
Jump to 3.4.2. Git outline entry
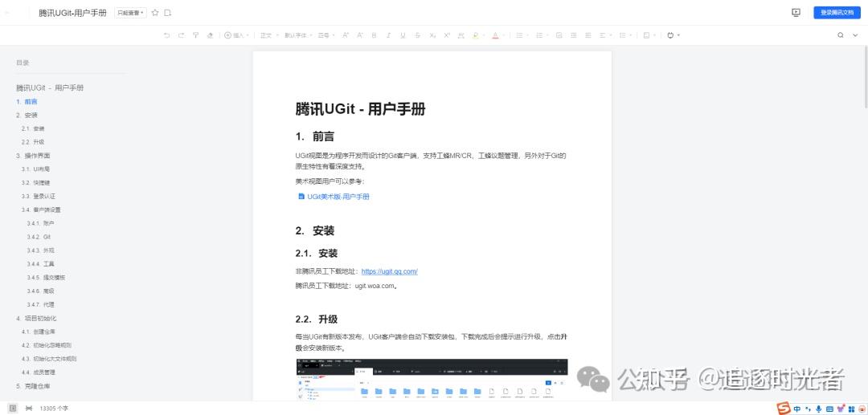(x=39, y=237)
